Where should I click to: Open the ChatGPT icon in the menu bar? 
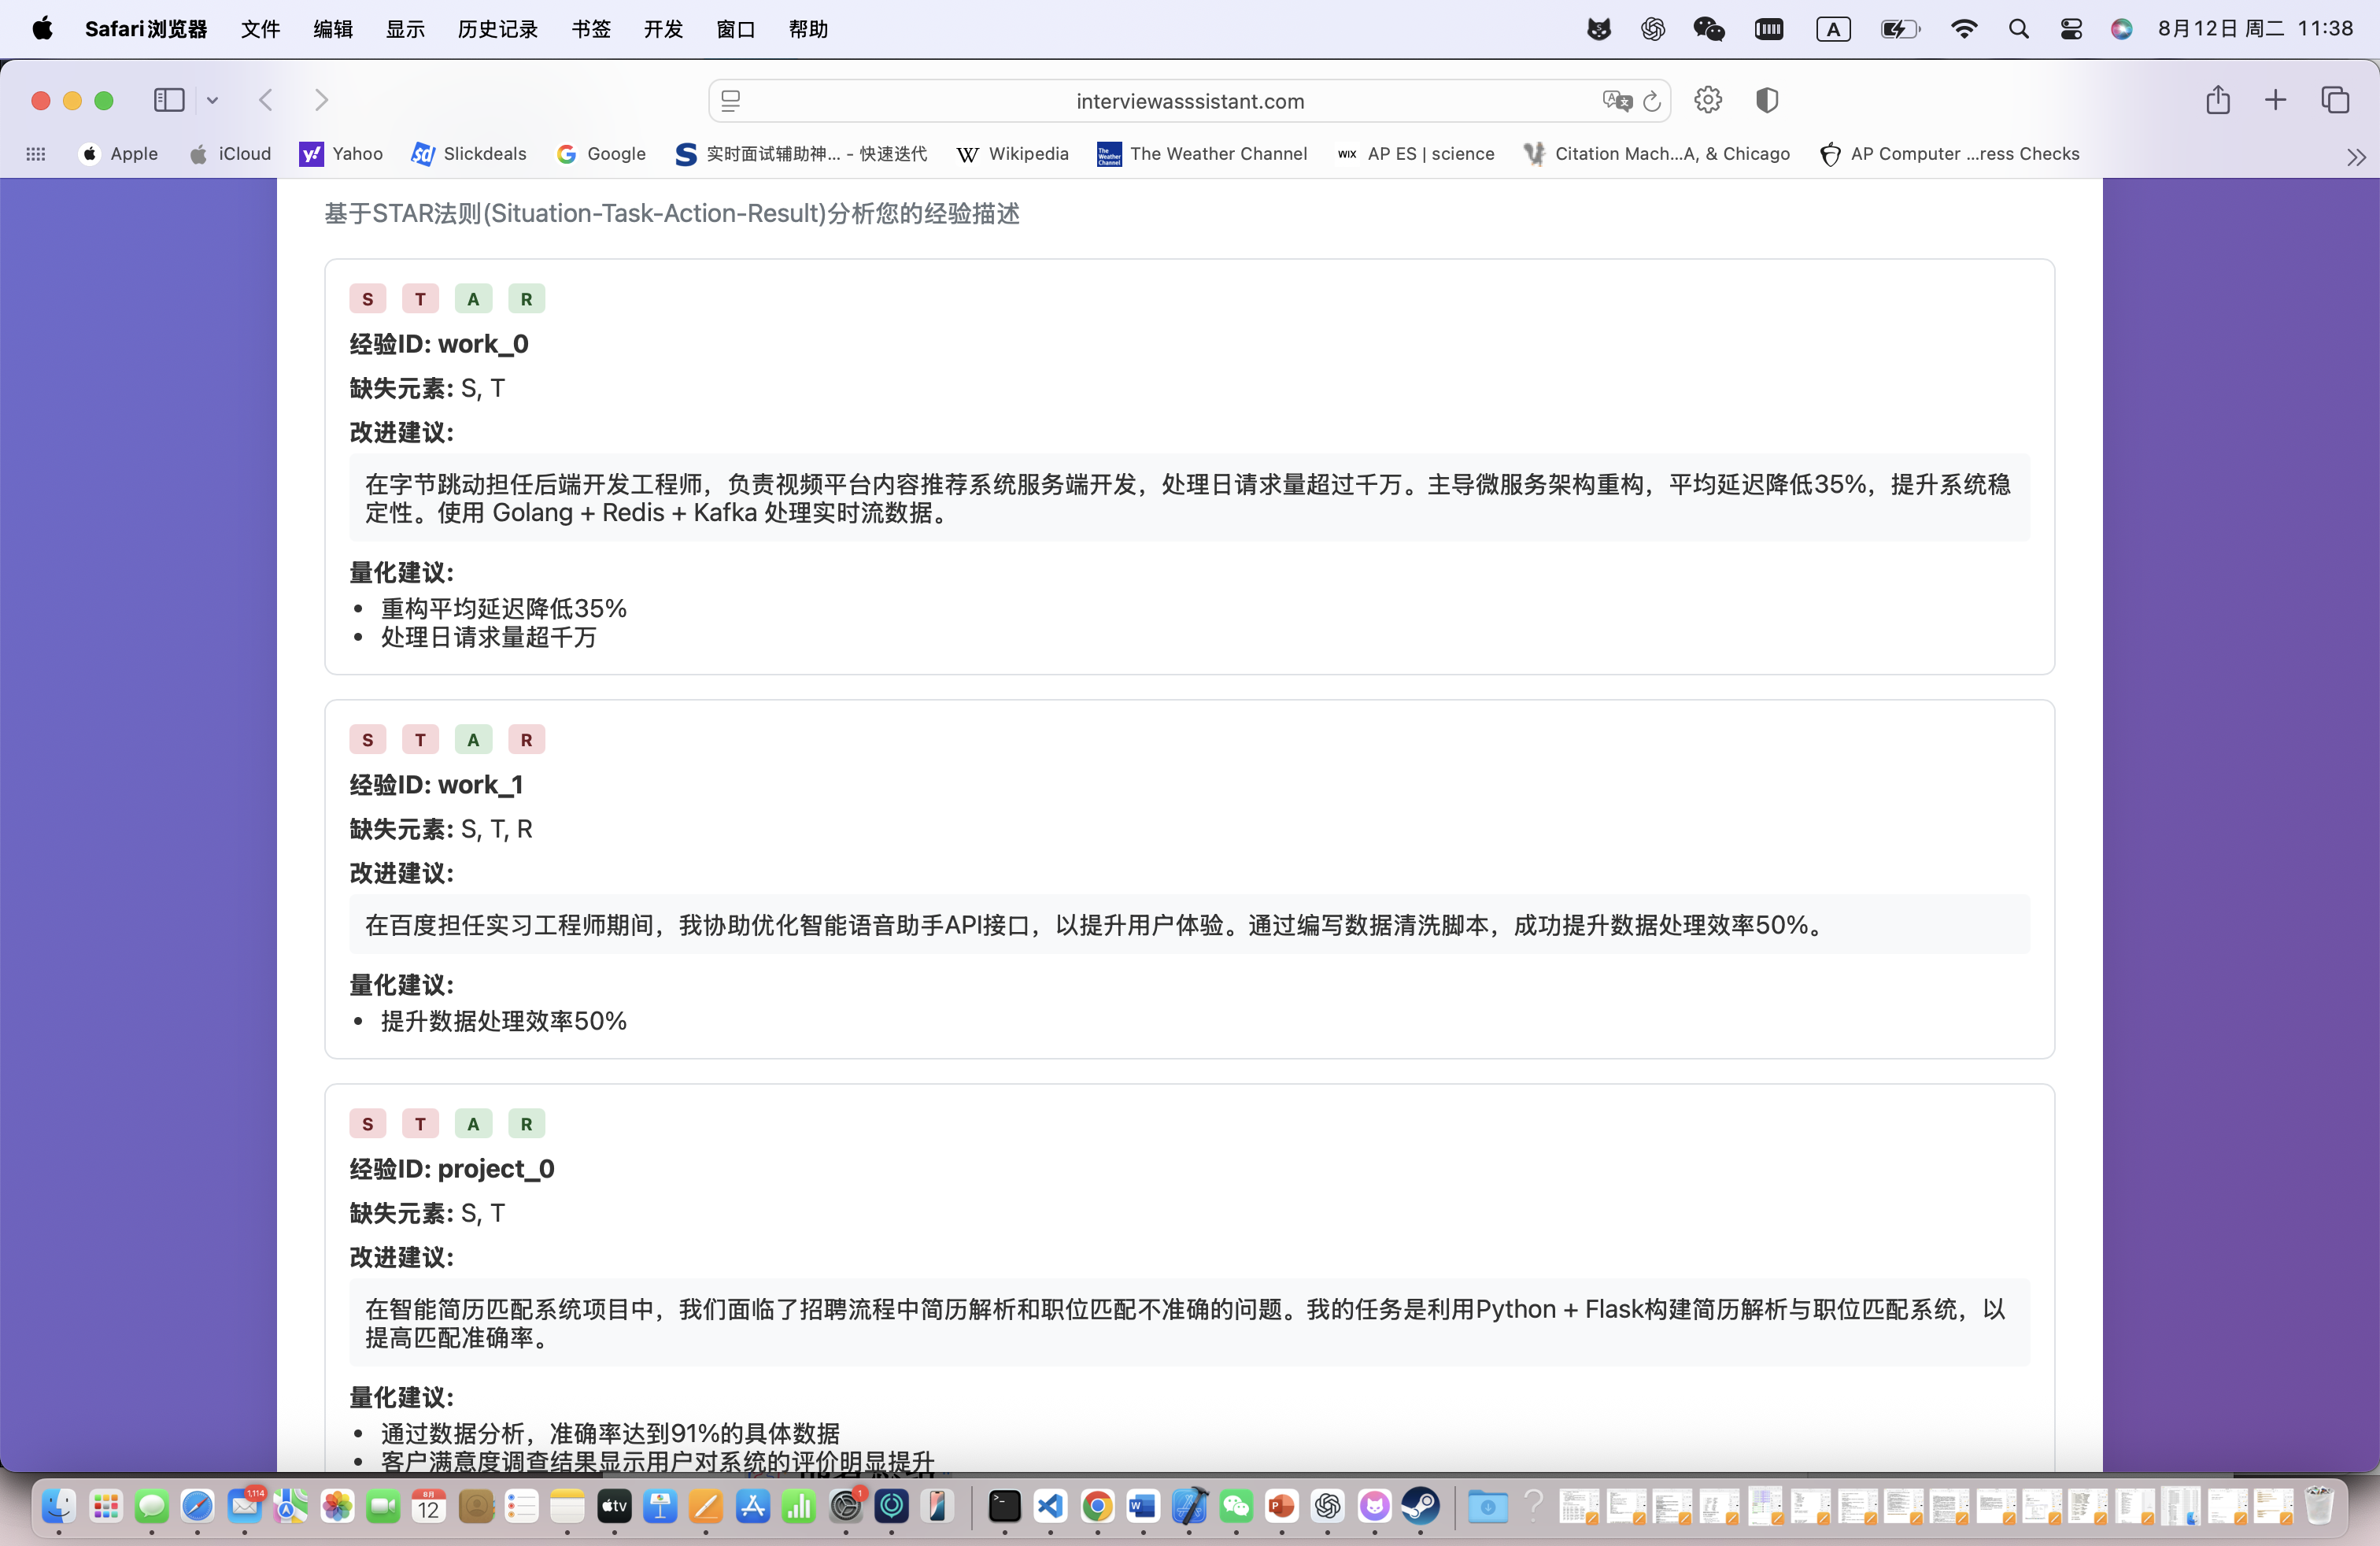pos(1653,29)
